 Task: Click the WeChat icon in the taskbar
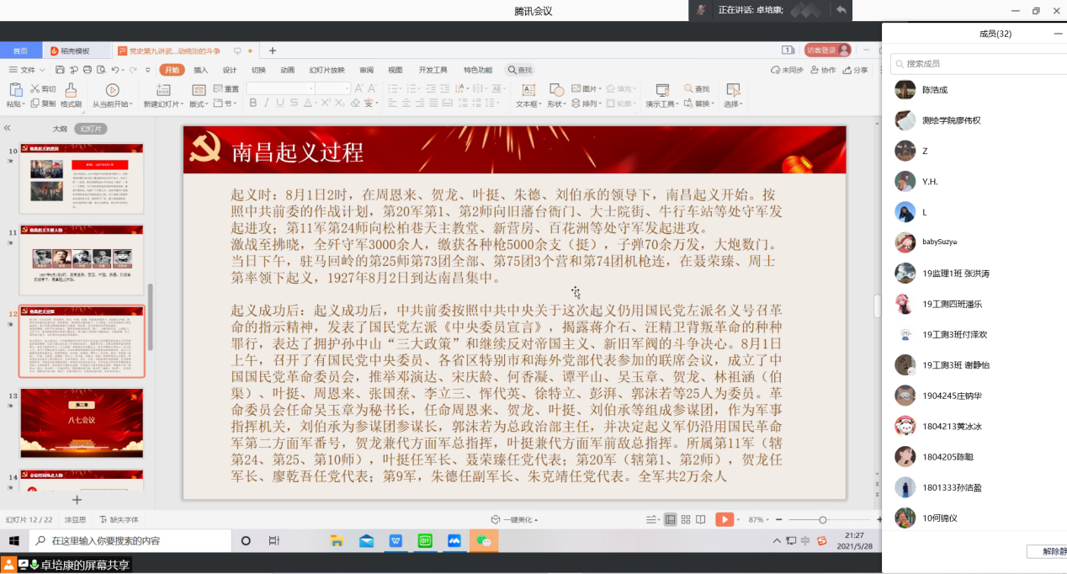[x=483, y=541]
